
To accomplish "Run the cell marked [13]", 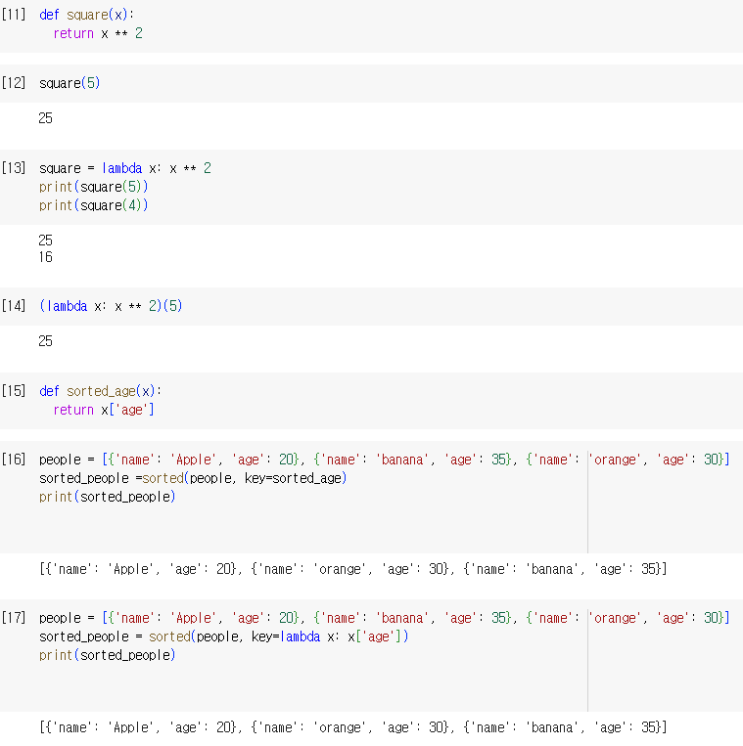I will pyautogui.click(x=14, y=168).
